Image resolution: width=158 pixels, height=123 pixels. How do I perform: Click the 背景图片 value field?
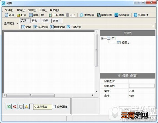pos(142,81)
